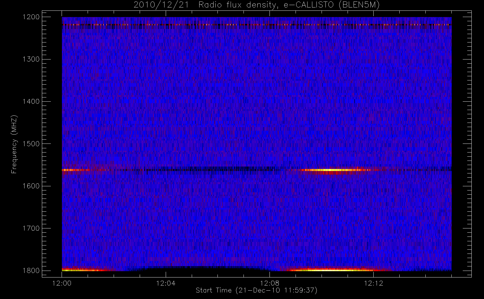Image resolution: width=484 pixels, height=299 pixels.
Task: Click the 1700 frequency tick label
Action: pos(31,228)
